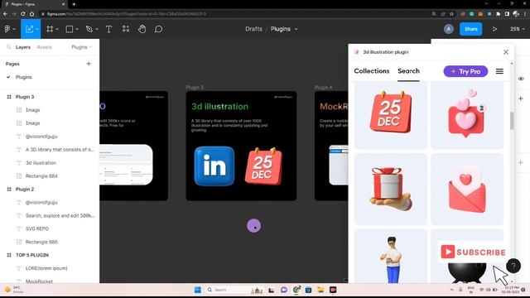530x298 pixels.
Task: Open the layers search icon
Action: coord(9,47)
